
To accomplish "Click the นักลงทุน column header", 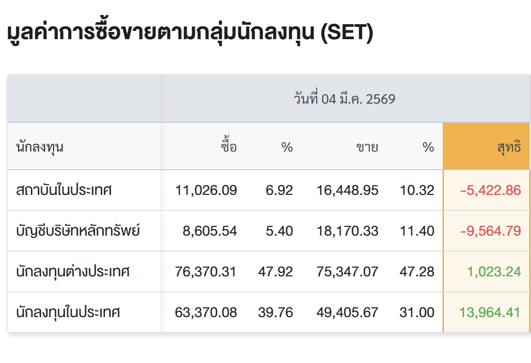I will pyautogui.click(x=40, y=147).
